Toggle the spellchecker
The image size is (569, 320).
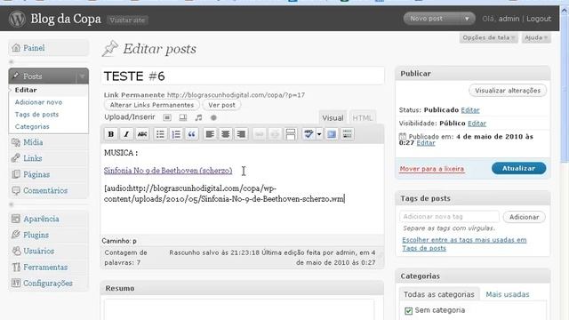pyautogui.click(x=309, y=134)
